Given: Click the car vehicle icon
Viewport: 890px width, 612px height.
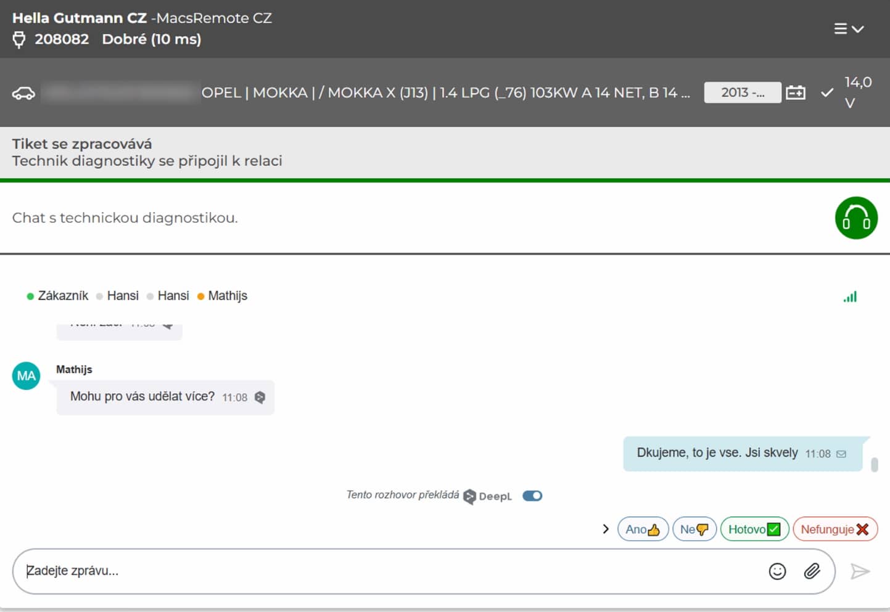Looking at the screenshot, I should coord(23,93).
